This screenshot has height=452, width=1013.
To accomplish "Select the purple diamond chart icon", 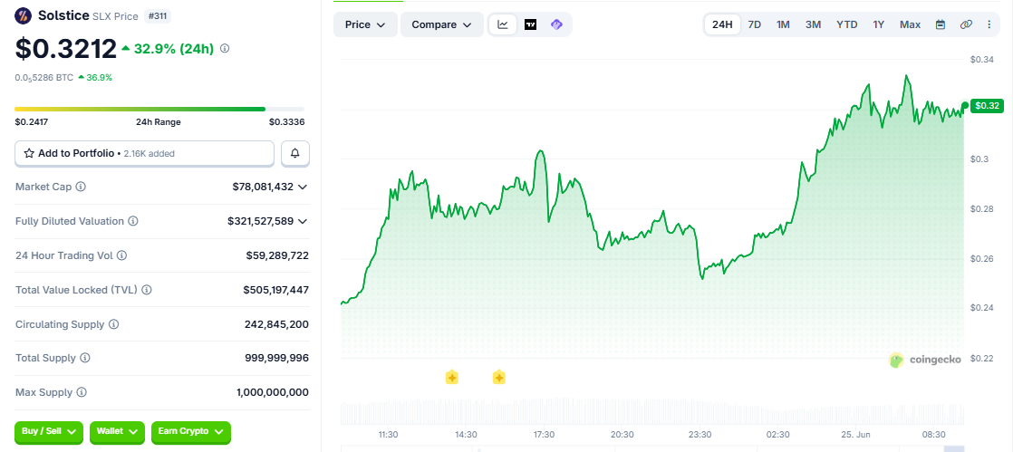I will pos(557,24).
